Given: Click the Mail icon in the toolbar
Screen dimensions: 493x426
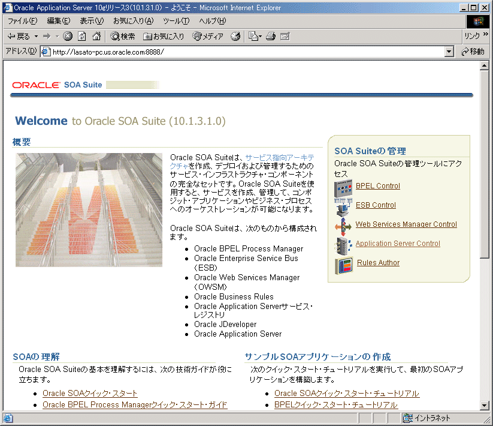Looking at the screenshot, I should pos(255,37).
